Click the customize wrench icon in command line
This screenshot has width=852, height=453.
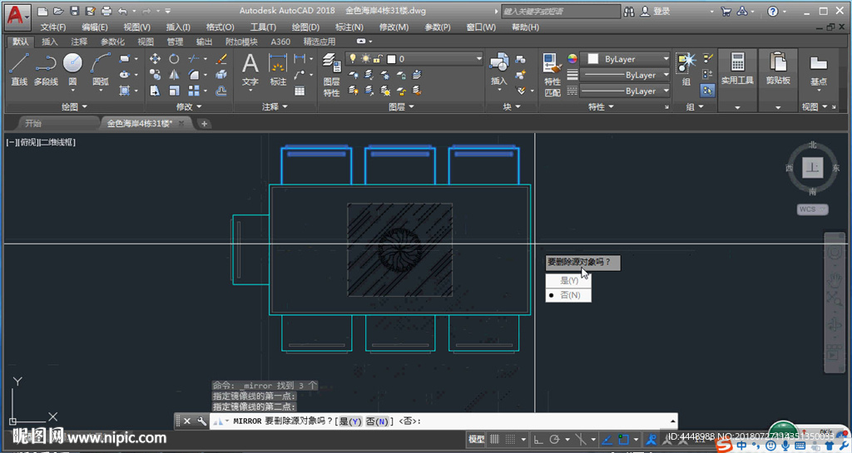coord(201,421)
